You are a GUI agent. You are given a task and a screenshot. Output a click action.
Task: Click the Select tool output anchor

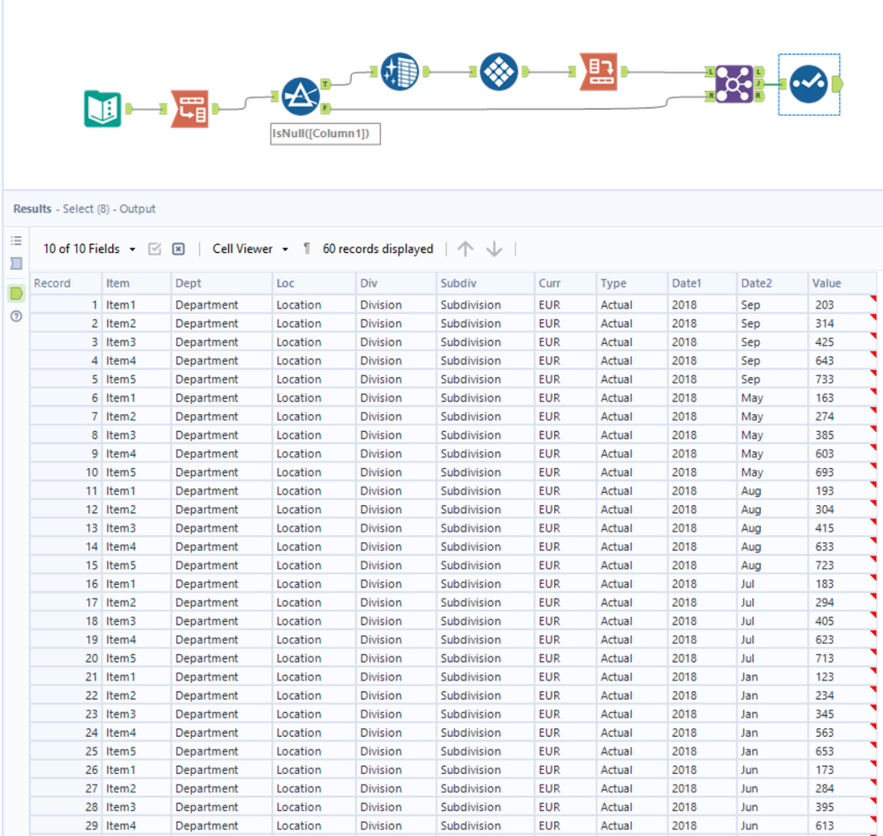point(837,84)
